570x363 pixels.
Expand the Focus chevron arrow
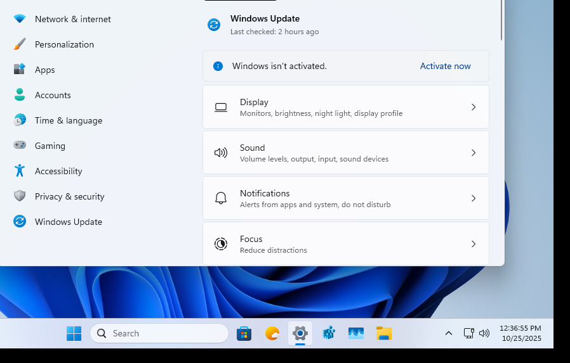pos(474,244)
